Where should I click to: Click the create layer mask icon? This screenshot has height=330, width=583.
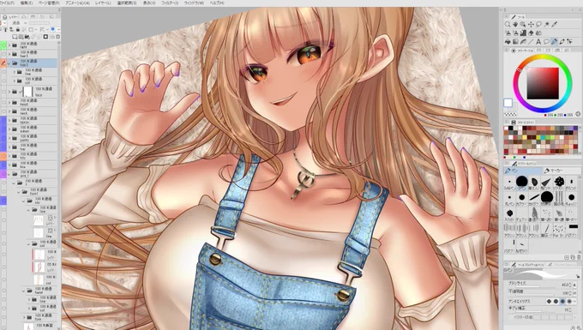pyautogui.click(x=45, y=36)
